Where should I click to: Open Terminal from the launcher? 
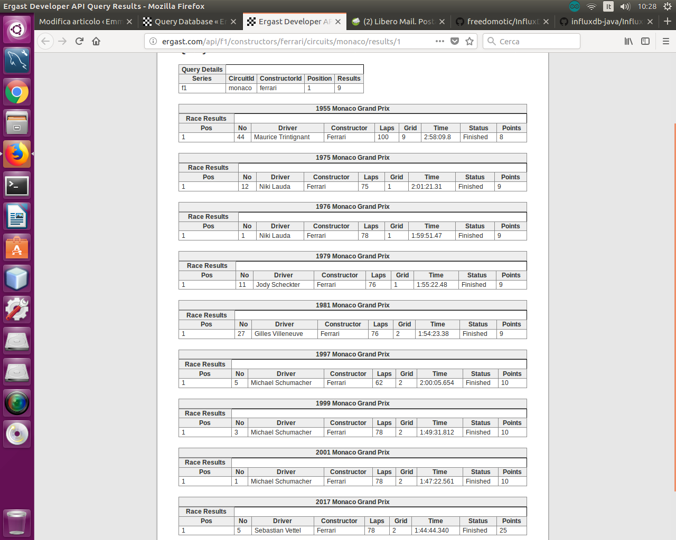[17, 186]
